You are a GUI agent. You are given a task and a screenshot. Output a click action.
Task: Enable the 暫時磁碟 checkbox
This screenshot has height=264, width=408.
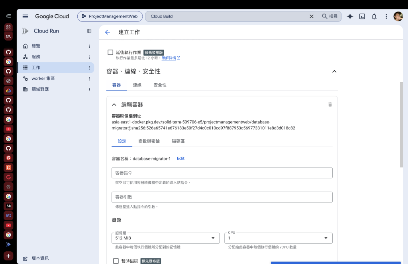point(116,261)
